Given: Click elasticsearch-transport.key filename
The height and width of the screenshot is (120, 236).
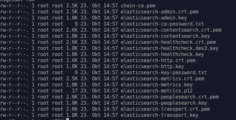Looking at the screenshot, I should pyautogui.click(x=160, y=115).
